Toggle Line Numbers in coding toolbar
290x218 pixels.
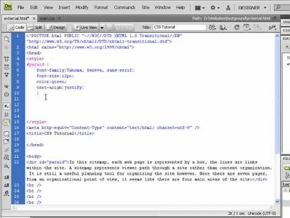[x=7, y=106]
